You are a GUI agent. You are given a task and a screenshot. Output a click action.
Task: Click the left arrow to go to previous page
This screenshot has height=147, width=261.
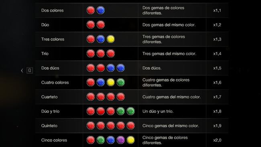pos(22,71)
